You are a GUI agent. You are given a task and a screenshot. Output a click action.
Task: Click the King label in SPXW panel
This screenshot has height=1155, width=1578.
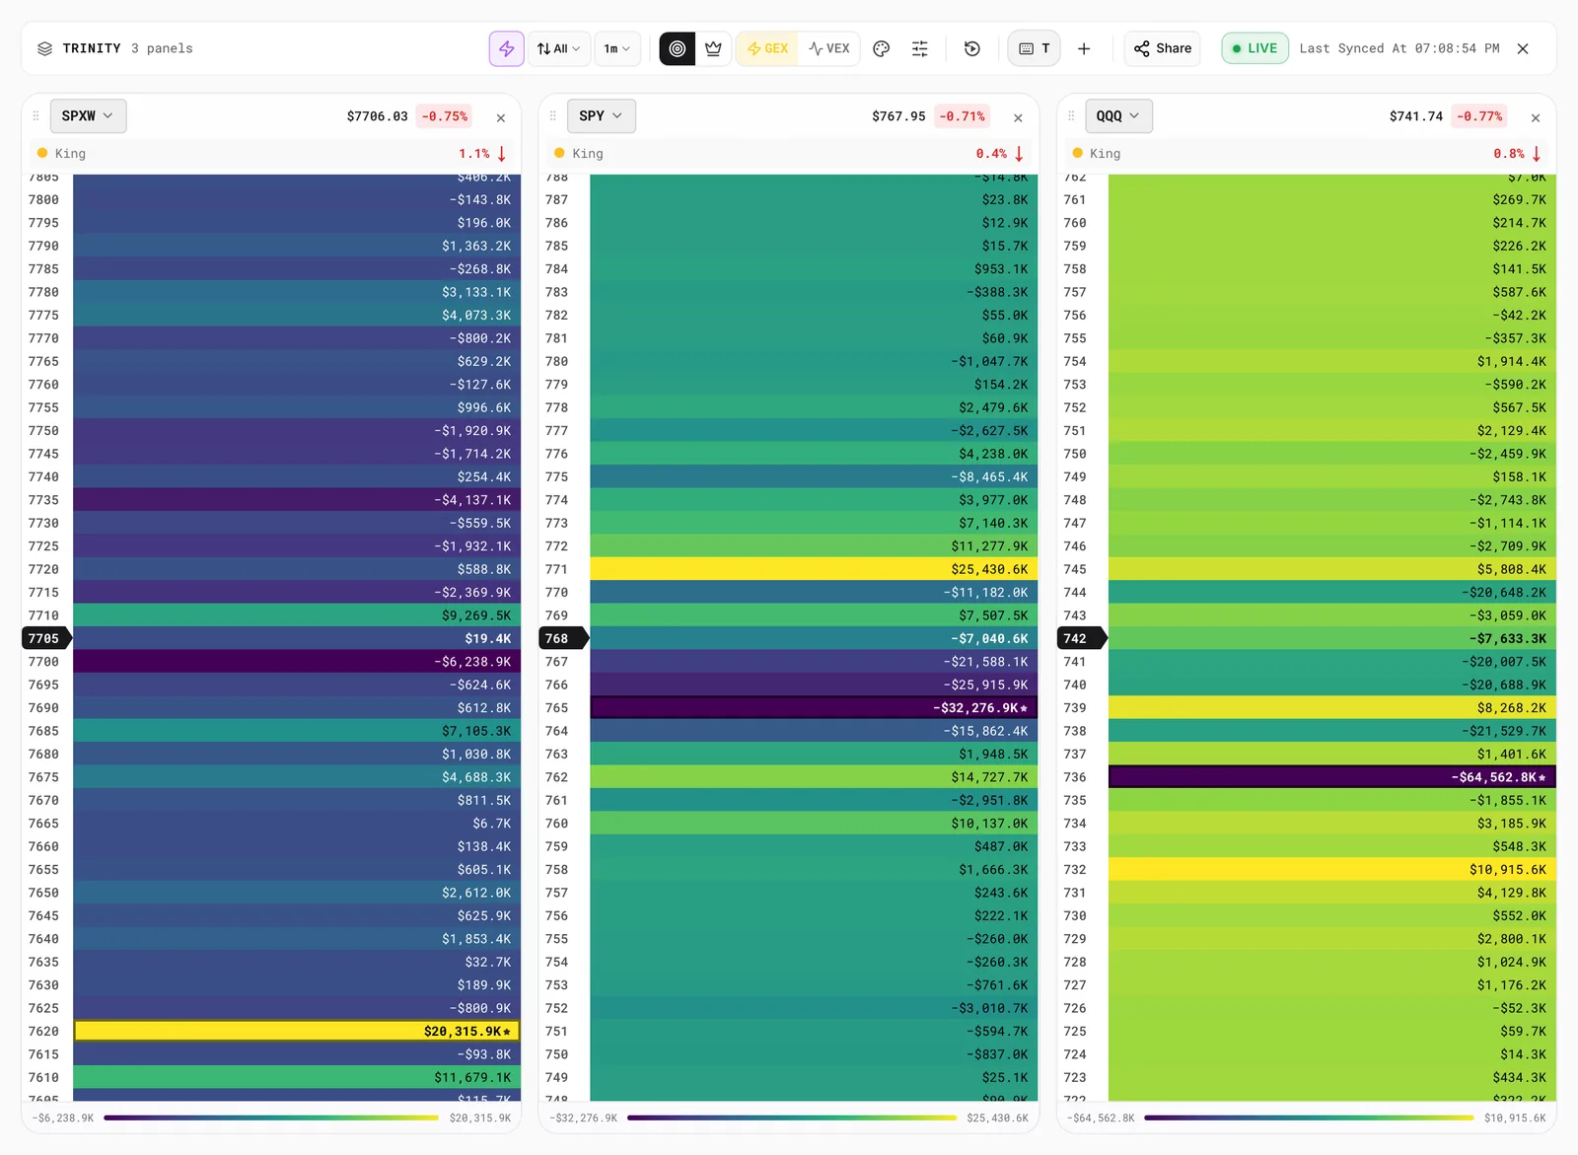click(70, 154)
